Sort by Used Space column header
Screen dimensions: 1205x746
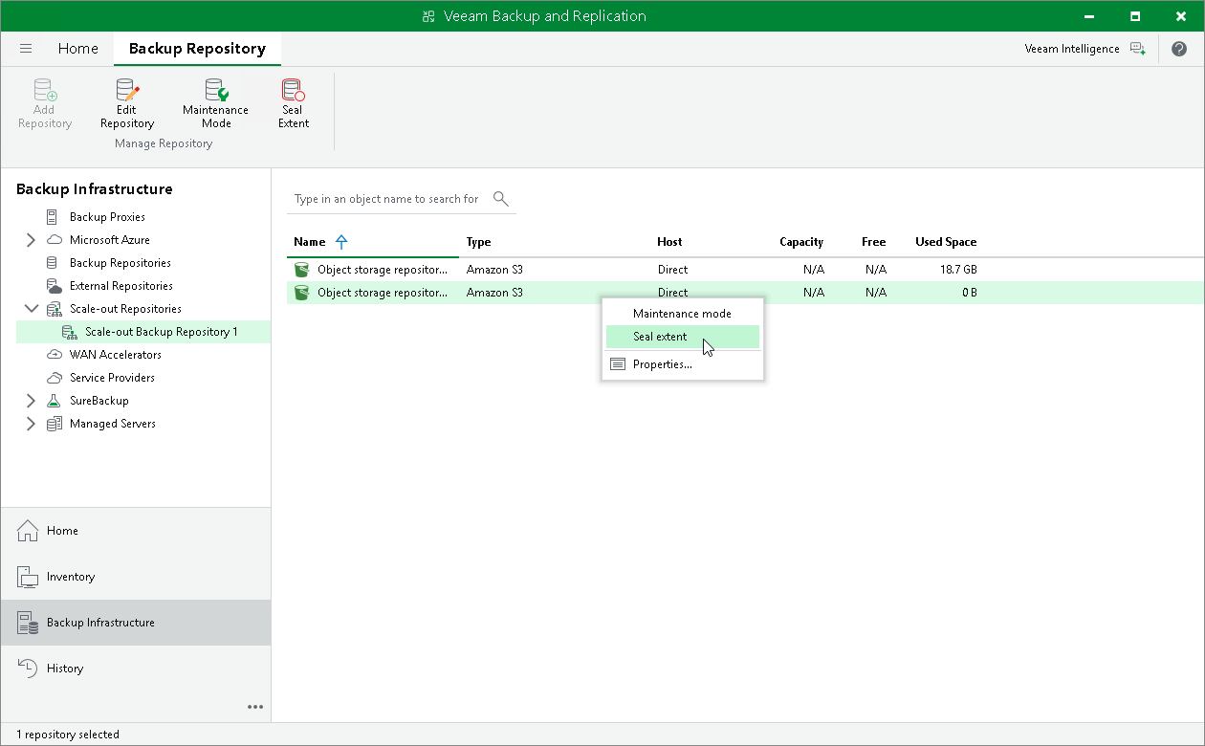tap(946, 242)
